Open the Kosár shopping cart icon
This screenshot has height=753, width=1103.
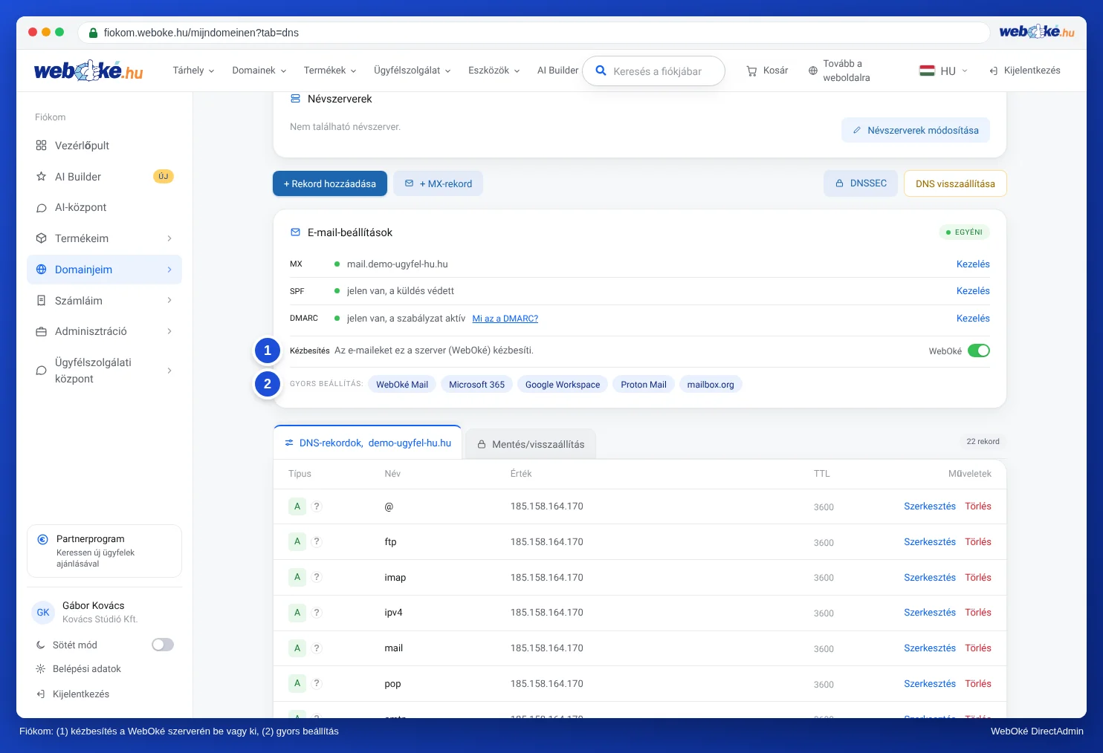coord(751,71)
